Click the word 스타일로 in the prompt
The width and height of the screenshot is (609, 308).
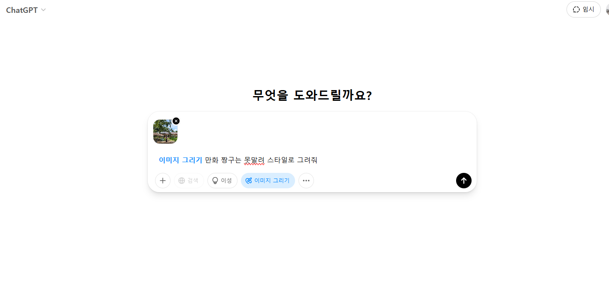281,160
